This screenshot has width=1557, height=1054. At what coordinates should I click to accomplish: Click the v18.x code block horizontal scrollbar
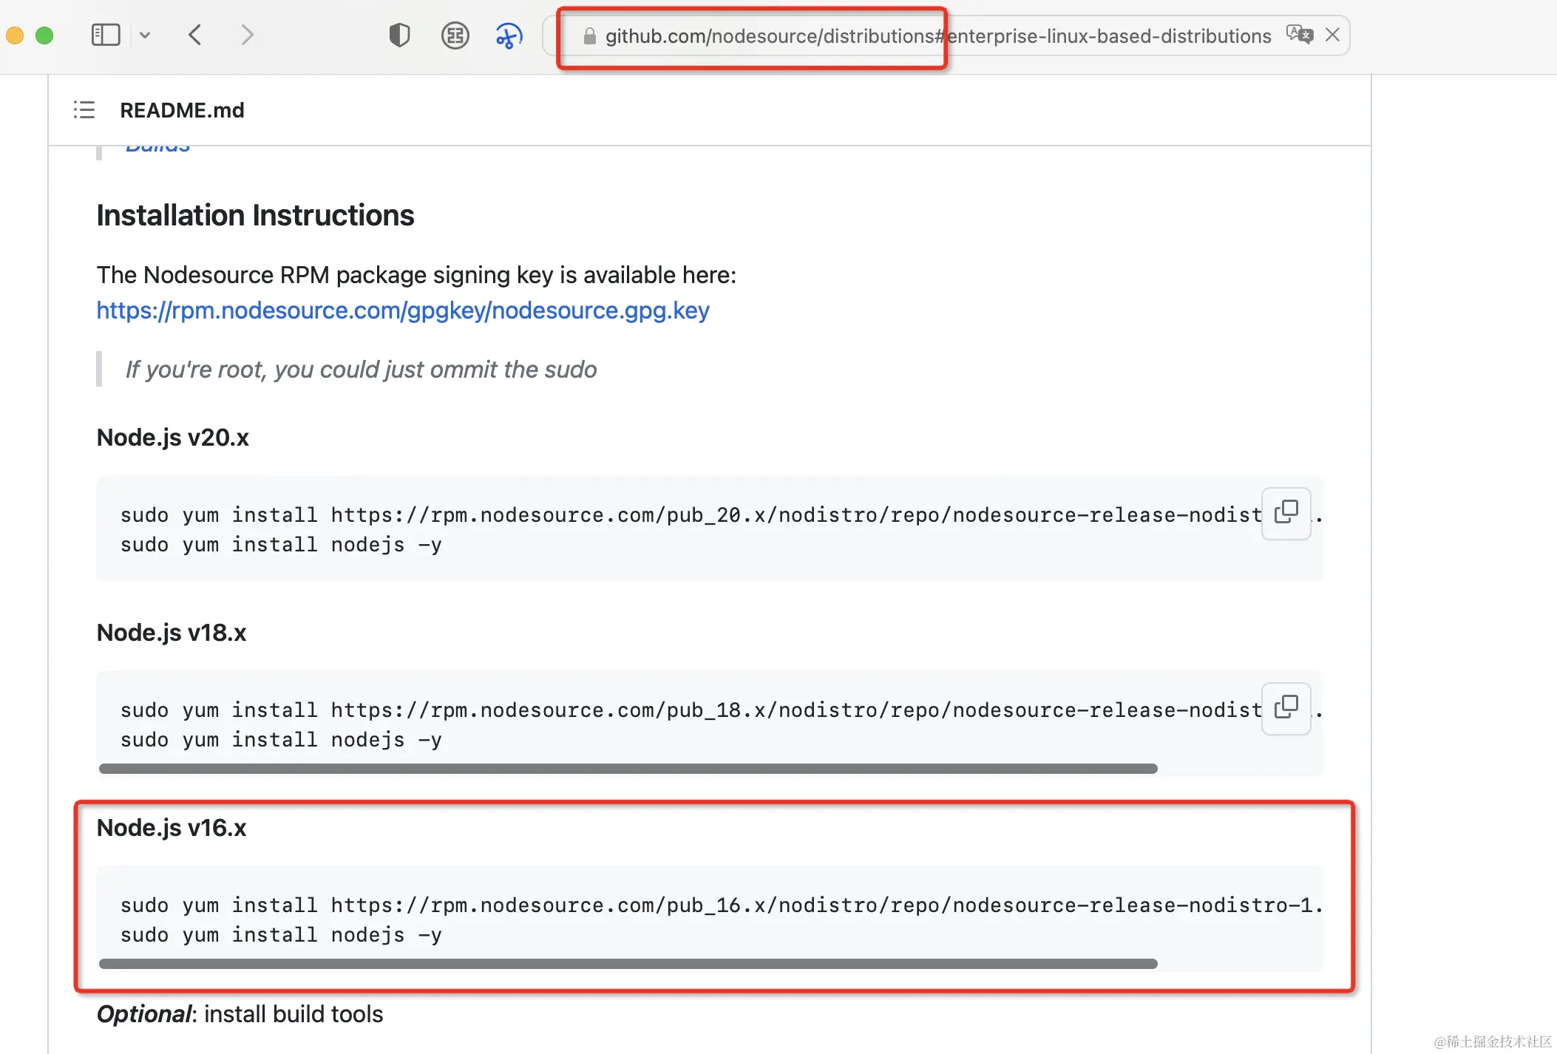tap(628, 769)
